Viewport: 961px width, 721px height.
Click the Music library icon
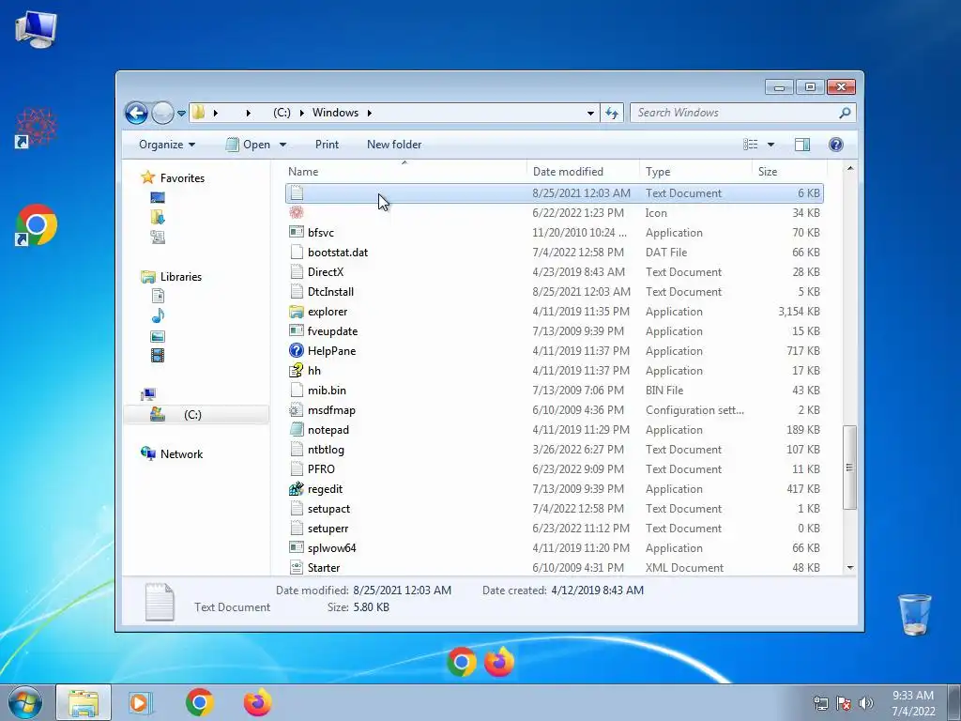point(158,315)
